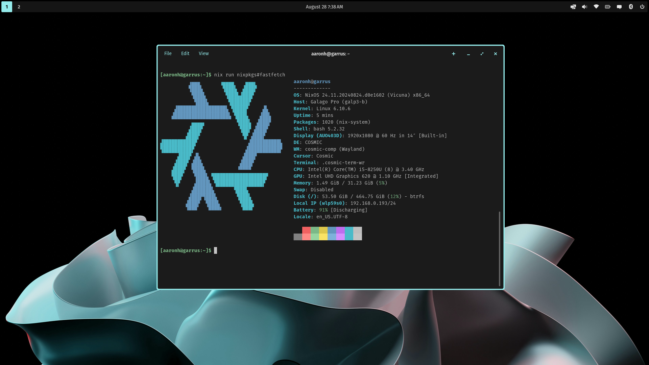
Task: Click the terminal vertical scrollbar
Action: 500,249
